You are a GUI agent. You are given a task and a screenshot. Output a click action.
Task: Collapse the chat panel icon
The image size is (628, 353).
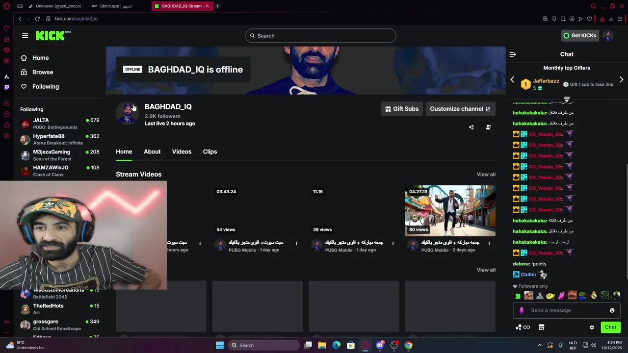513,54
